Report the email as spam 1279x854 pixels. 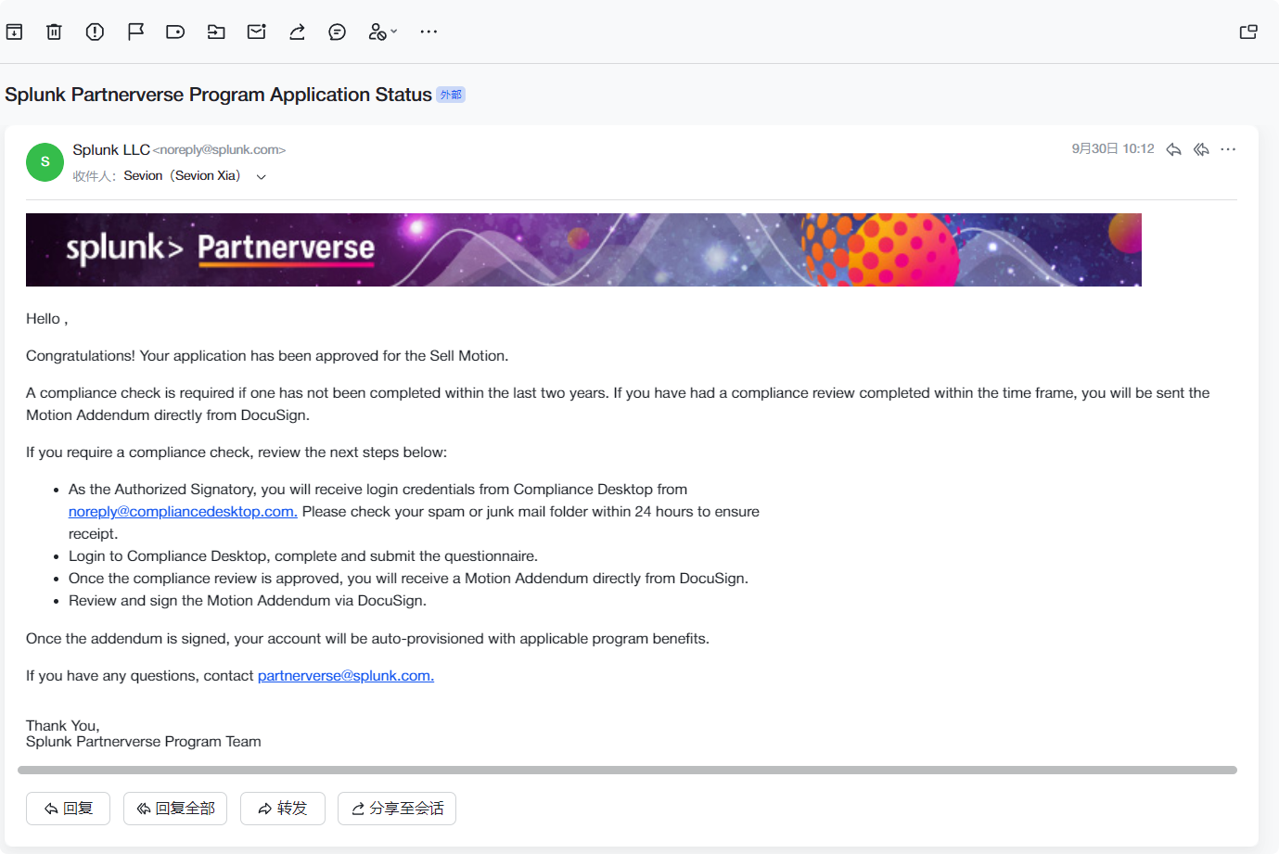[95, 32]
